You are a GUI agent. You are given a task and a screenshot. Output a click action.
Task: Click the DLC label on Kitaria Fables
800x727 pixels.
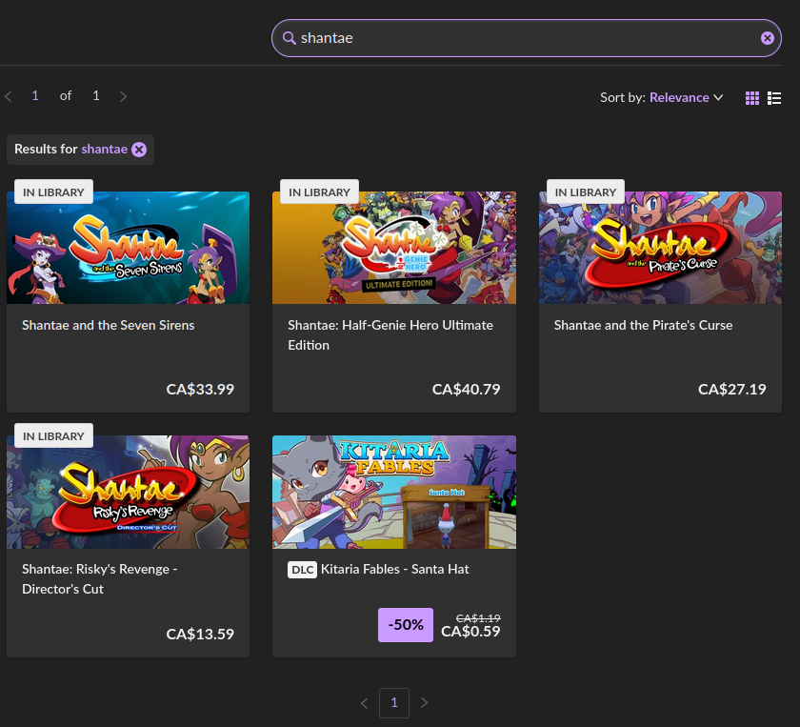[302, 570]
